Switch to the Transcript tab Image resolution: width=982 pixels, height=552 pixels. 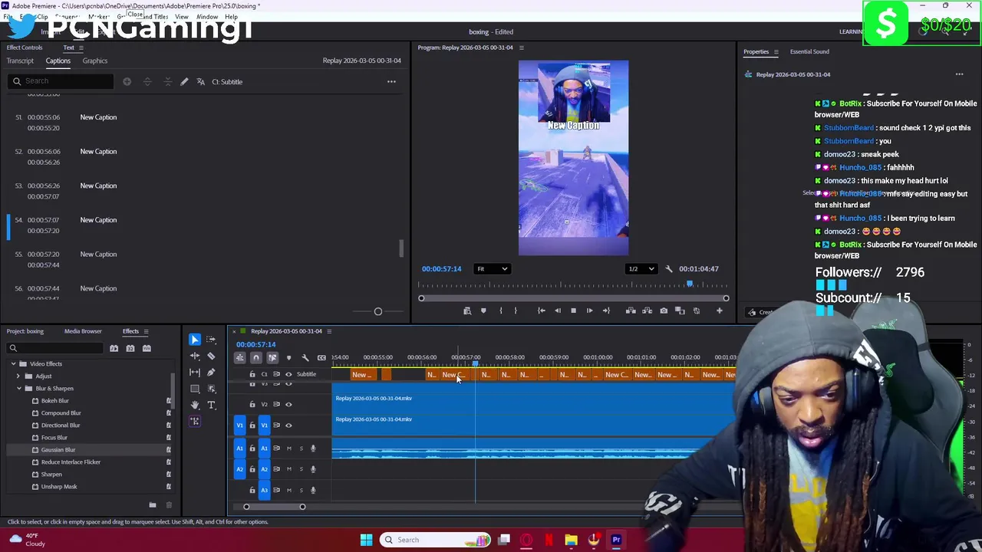(20, 61)
